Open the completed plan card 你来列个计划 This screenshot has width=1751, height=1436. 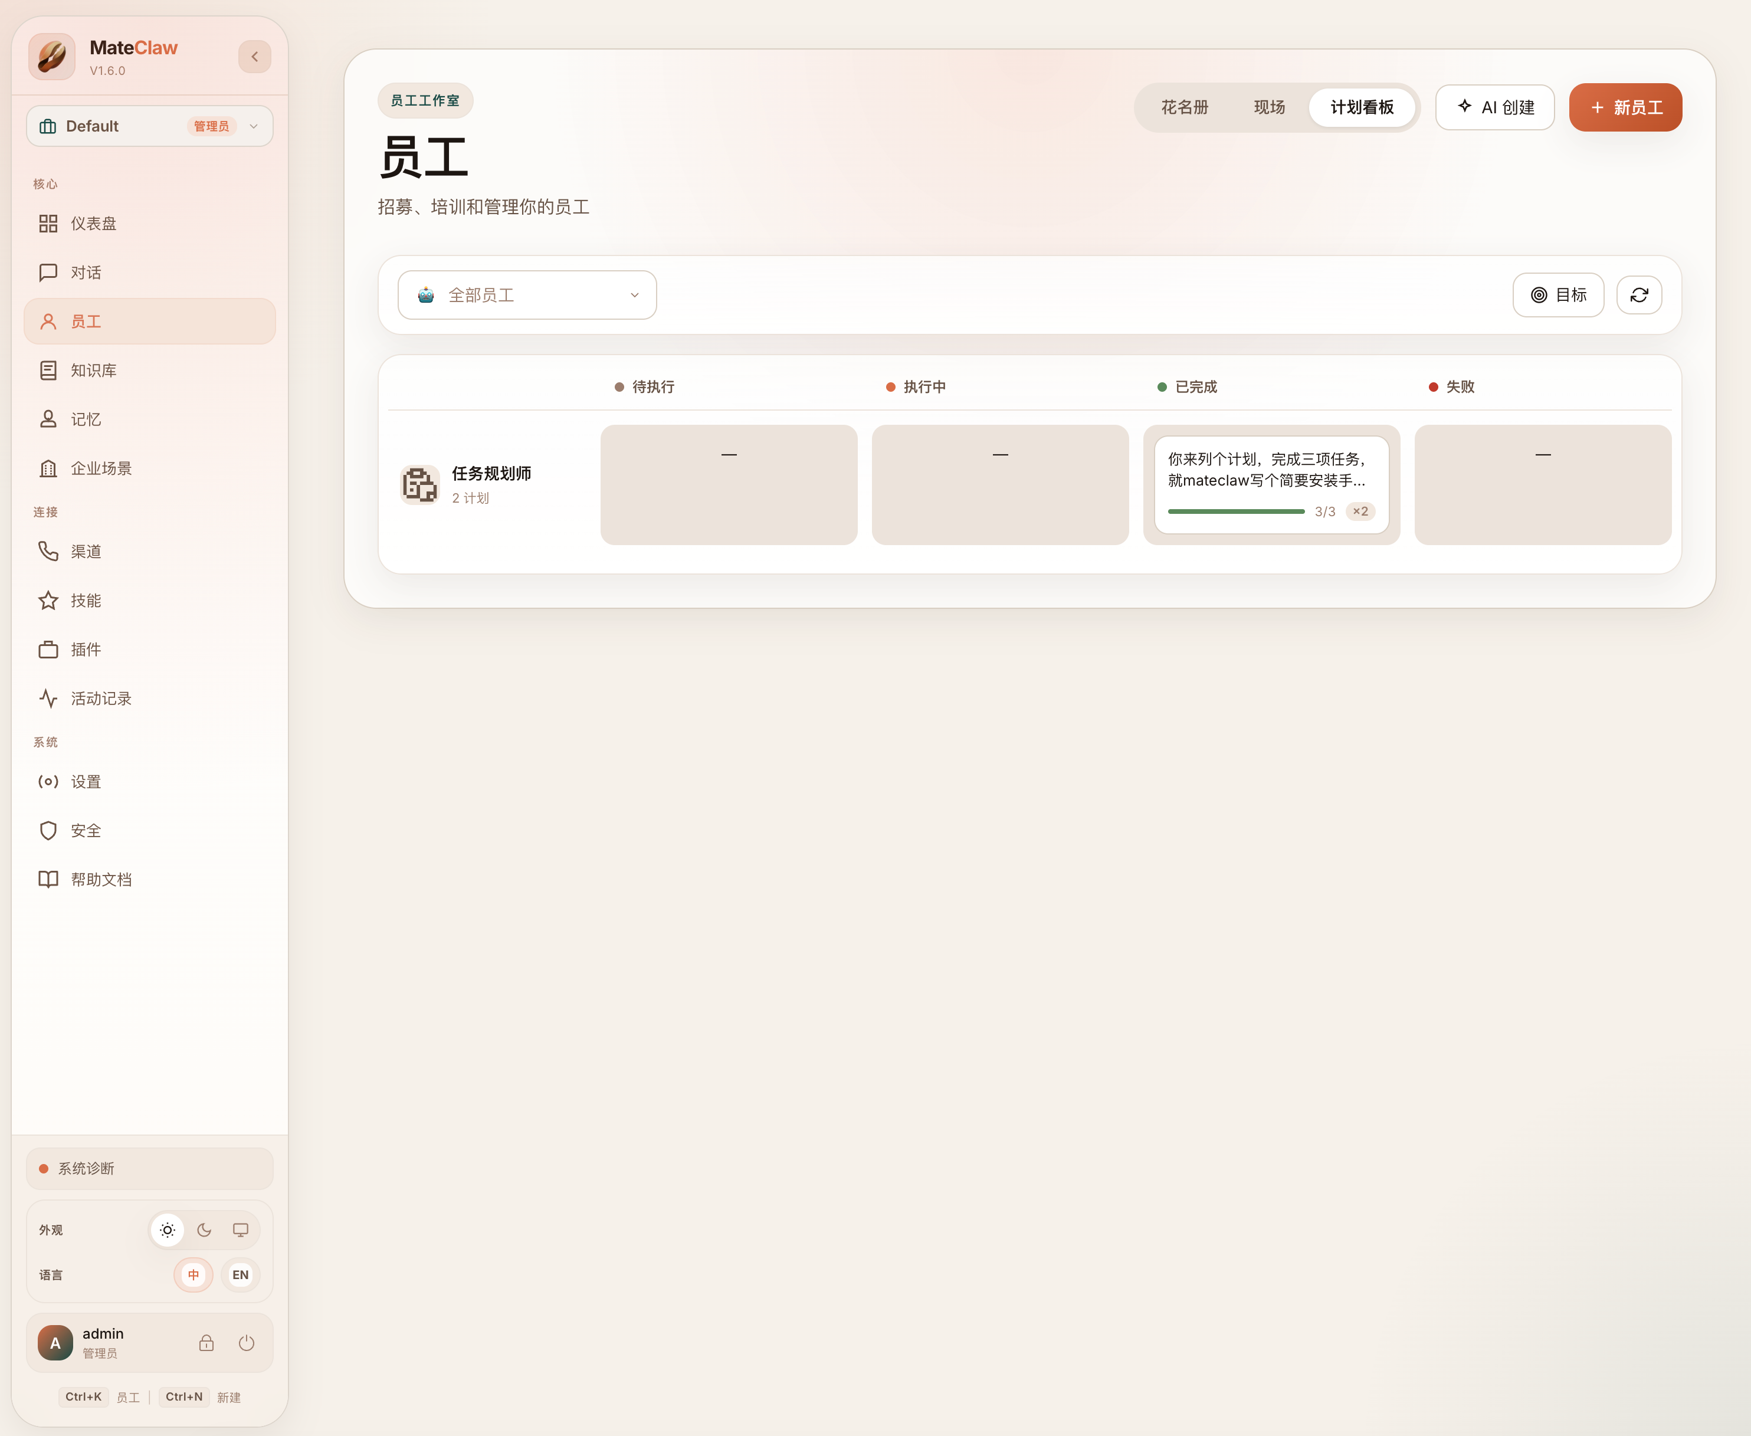[1271, 485]
